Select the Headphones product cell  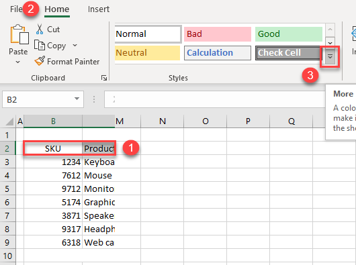tap(99, 229)
